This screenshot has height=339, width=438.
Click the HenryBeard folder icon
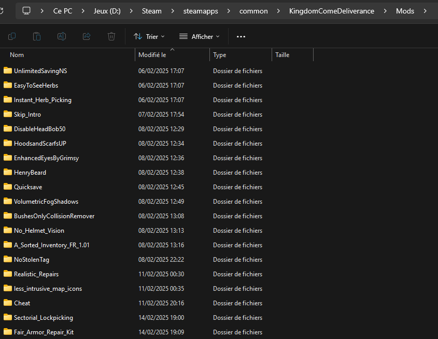pyautogui.click(x=8, y=172)
